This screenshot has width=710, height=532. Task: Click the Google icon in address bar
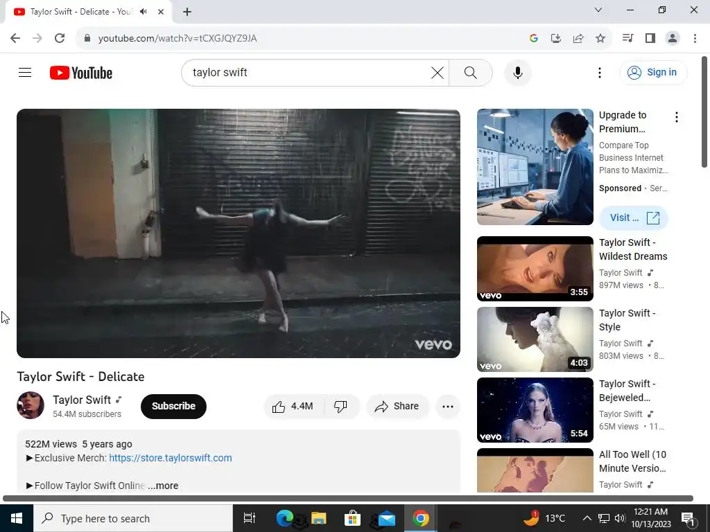[x=533, y=38]
